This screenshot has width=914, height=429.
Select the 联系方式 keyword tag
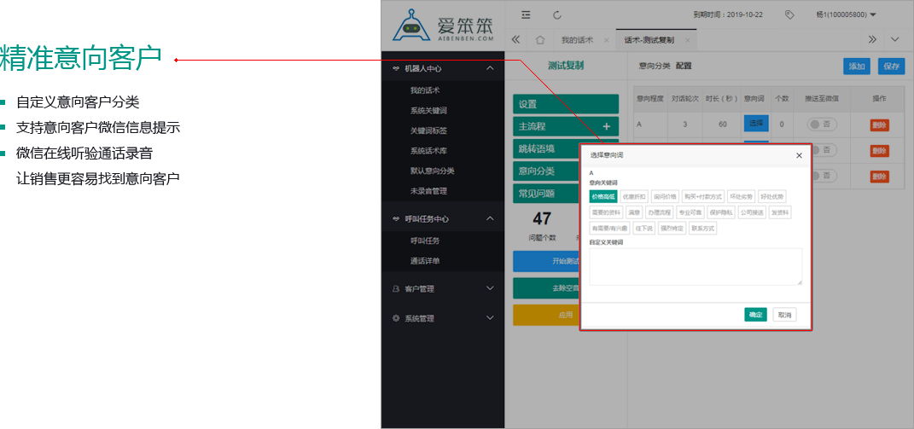pos(702,228)
